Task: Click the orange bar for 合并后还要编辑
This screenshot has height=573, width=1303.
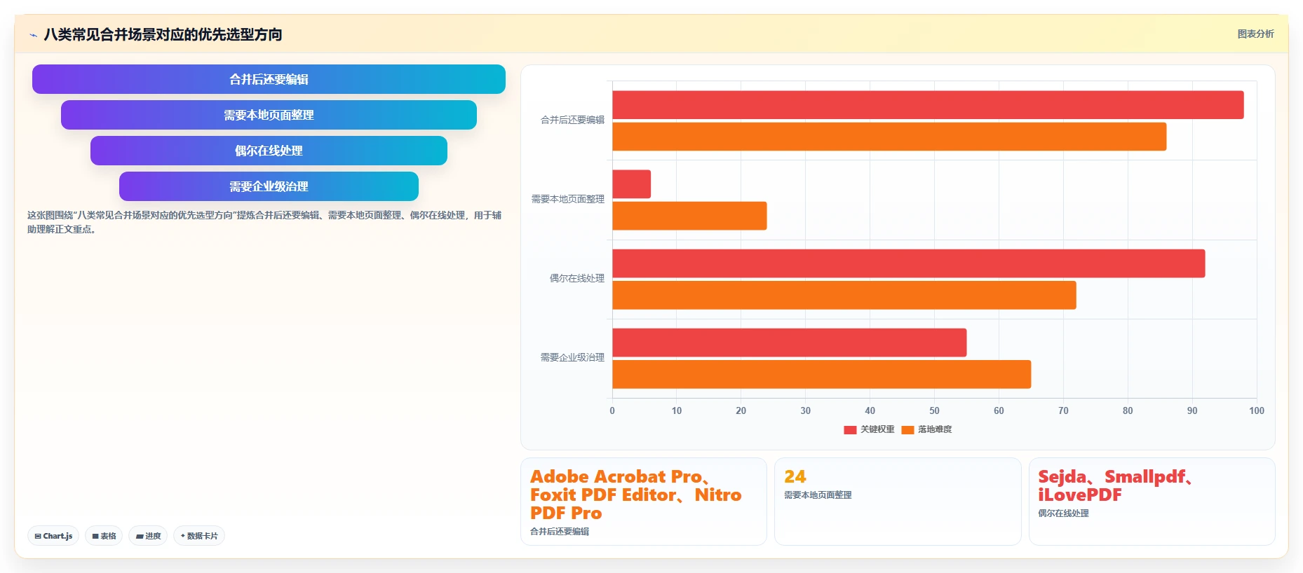Action: [x=889, y=137]
